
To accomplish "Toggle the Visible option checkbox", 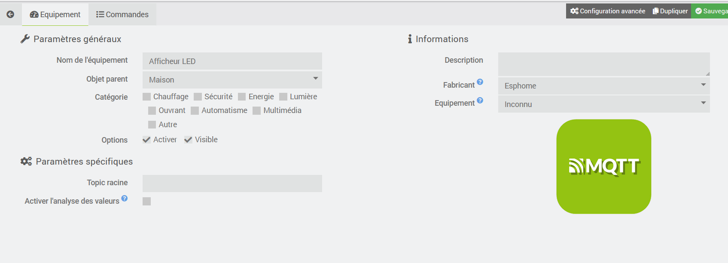I will 188,140.
